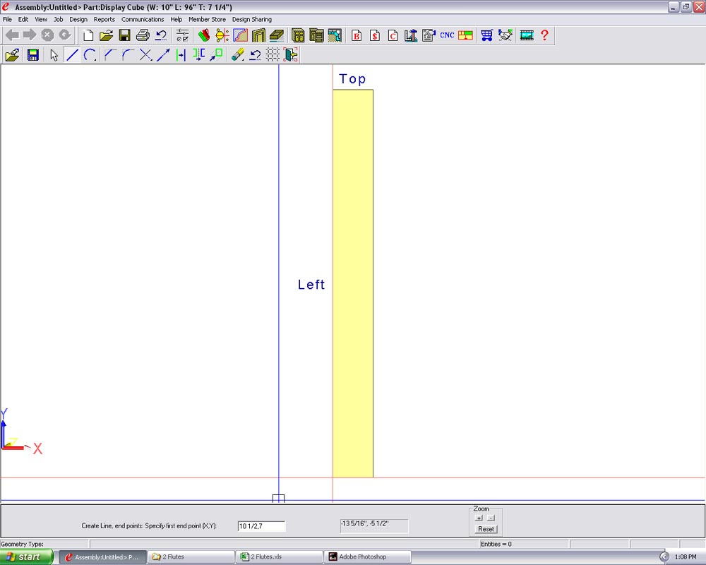This screenshot has width=706, height=565.
Task: Click the Zoom plus button
Action: (x=479, y=518)
